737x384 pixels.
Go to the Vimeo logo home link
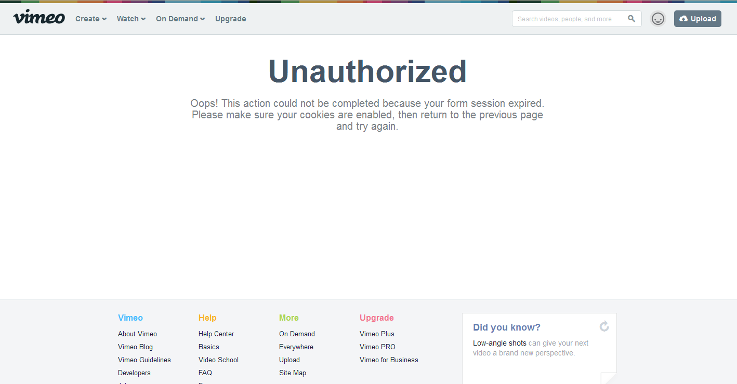(x=39, y=18)
